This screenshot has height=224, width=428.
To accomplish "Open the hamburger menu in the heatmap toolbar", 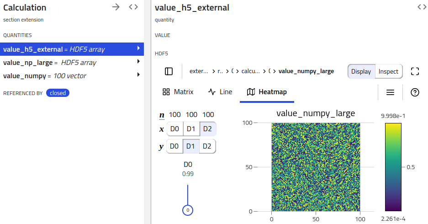I will pyautogui.click(x=390, y=92).
